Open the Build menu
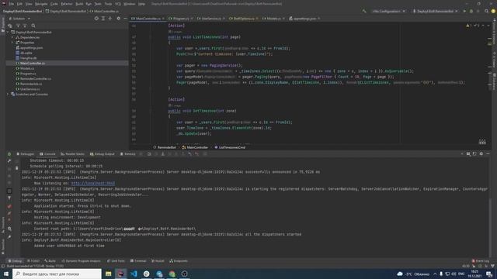 [79, 4]
